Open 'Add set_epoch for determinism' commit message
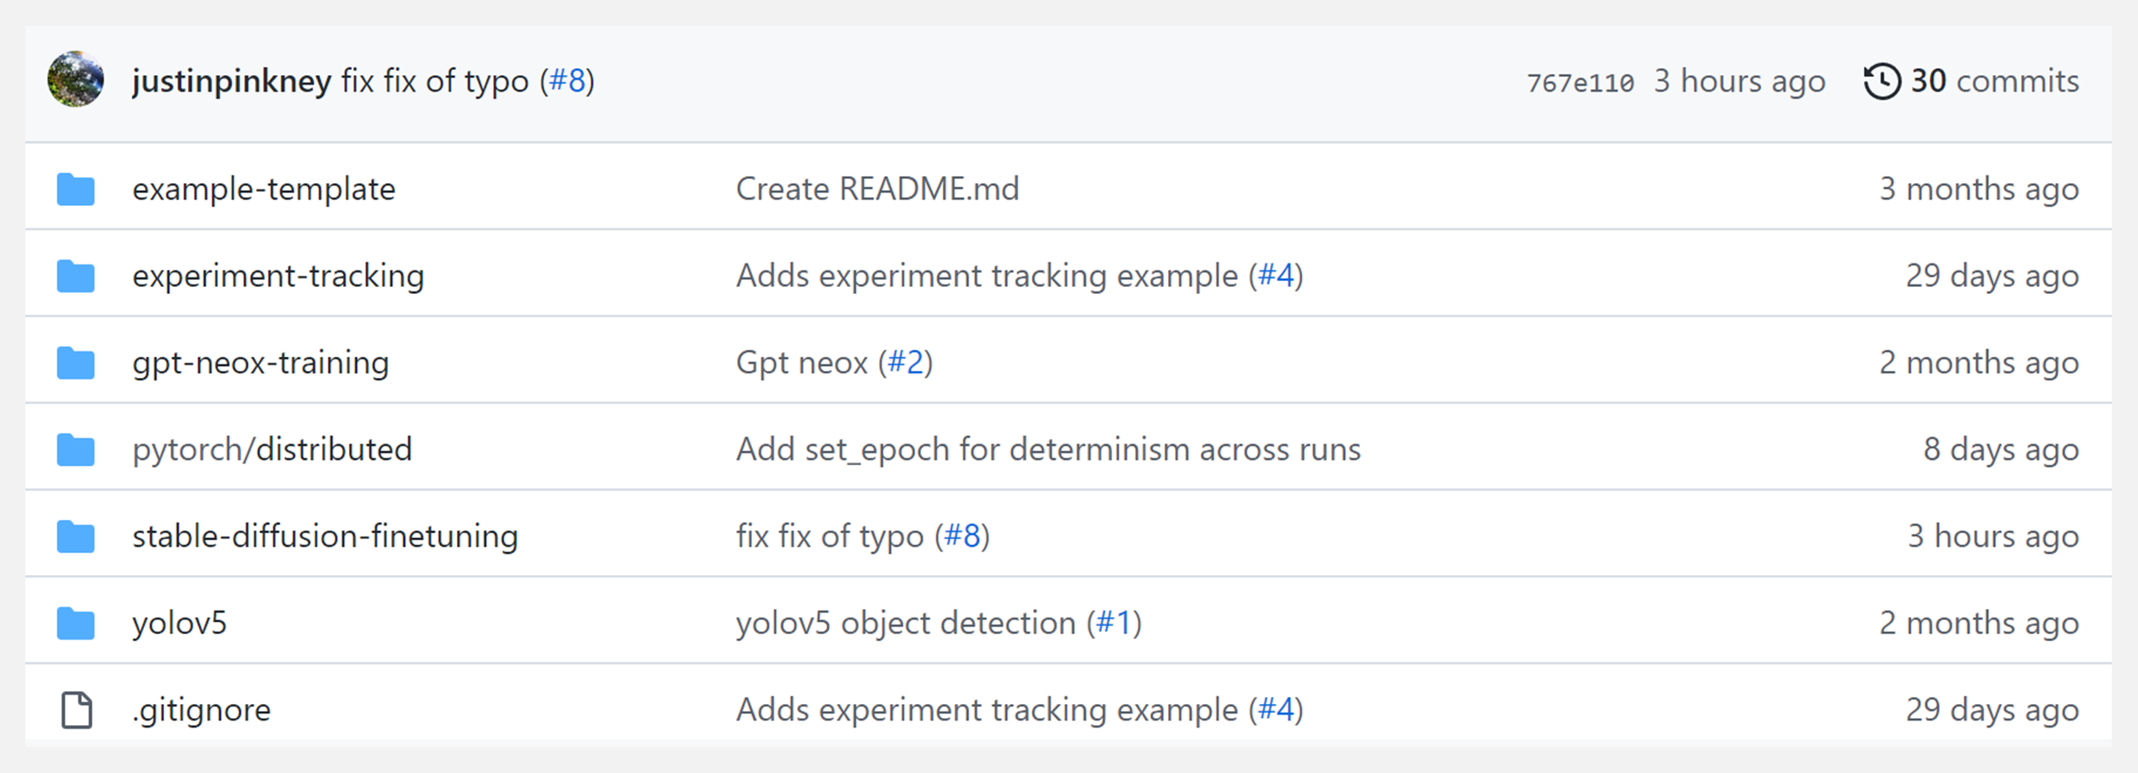Image resolution: width=2138 pixels, height=773 pixels. [x=1048, y=450]
